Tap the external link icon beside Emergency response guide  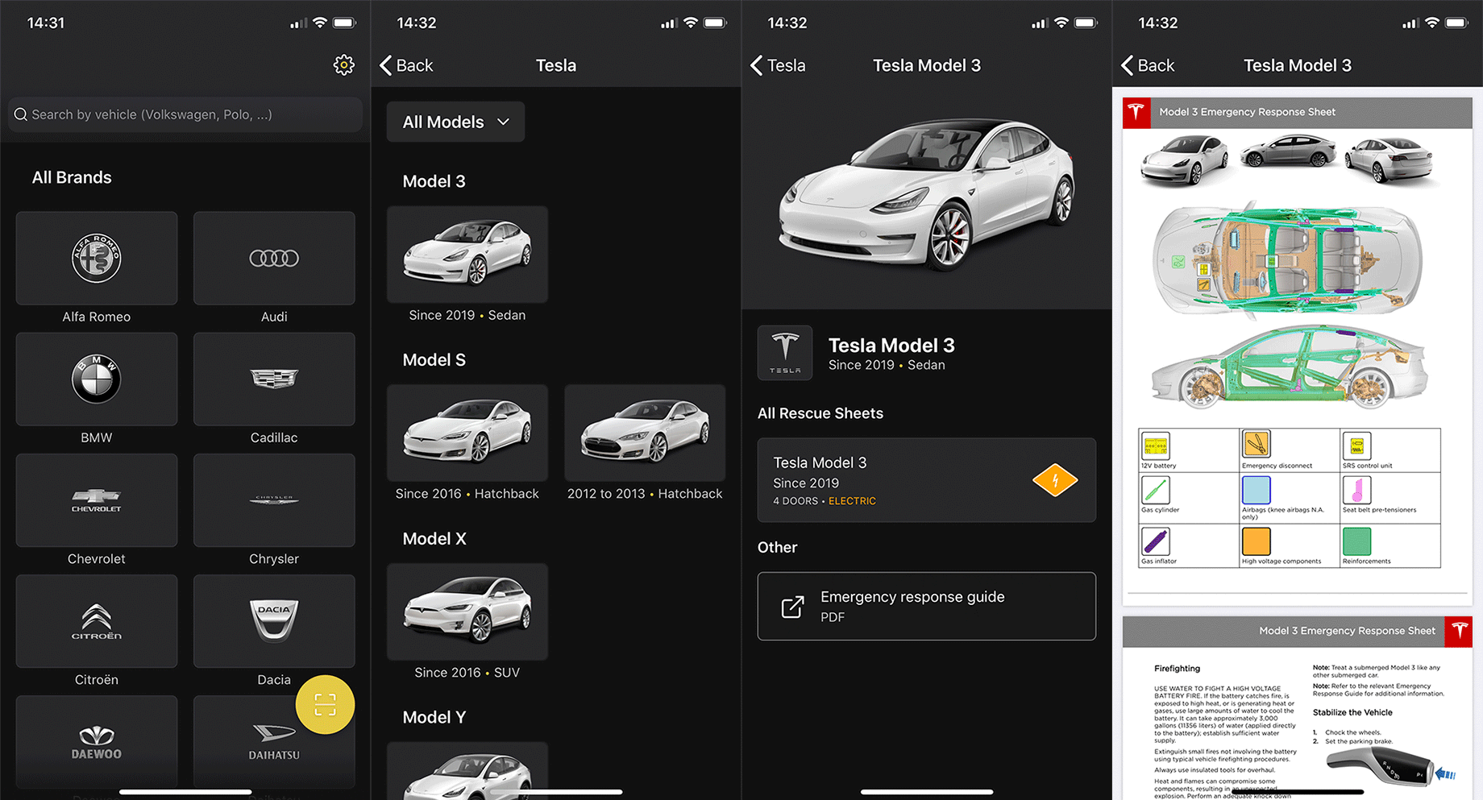point(793,607)
